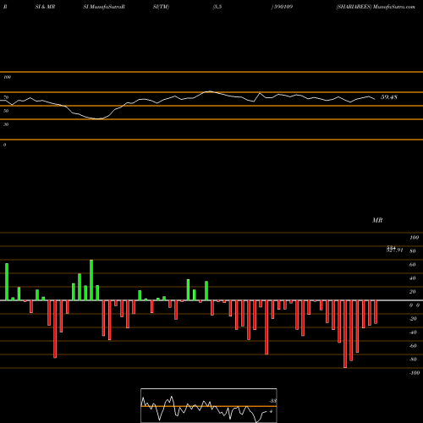
Task: Open the (SHARIABEES) MunafaSutra.com label
Action: pos(376,7)
